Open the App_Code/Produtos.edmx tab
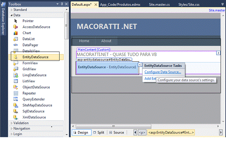The image size is (226, 144). 120,5
